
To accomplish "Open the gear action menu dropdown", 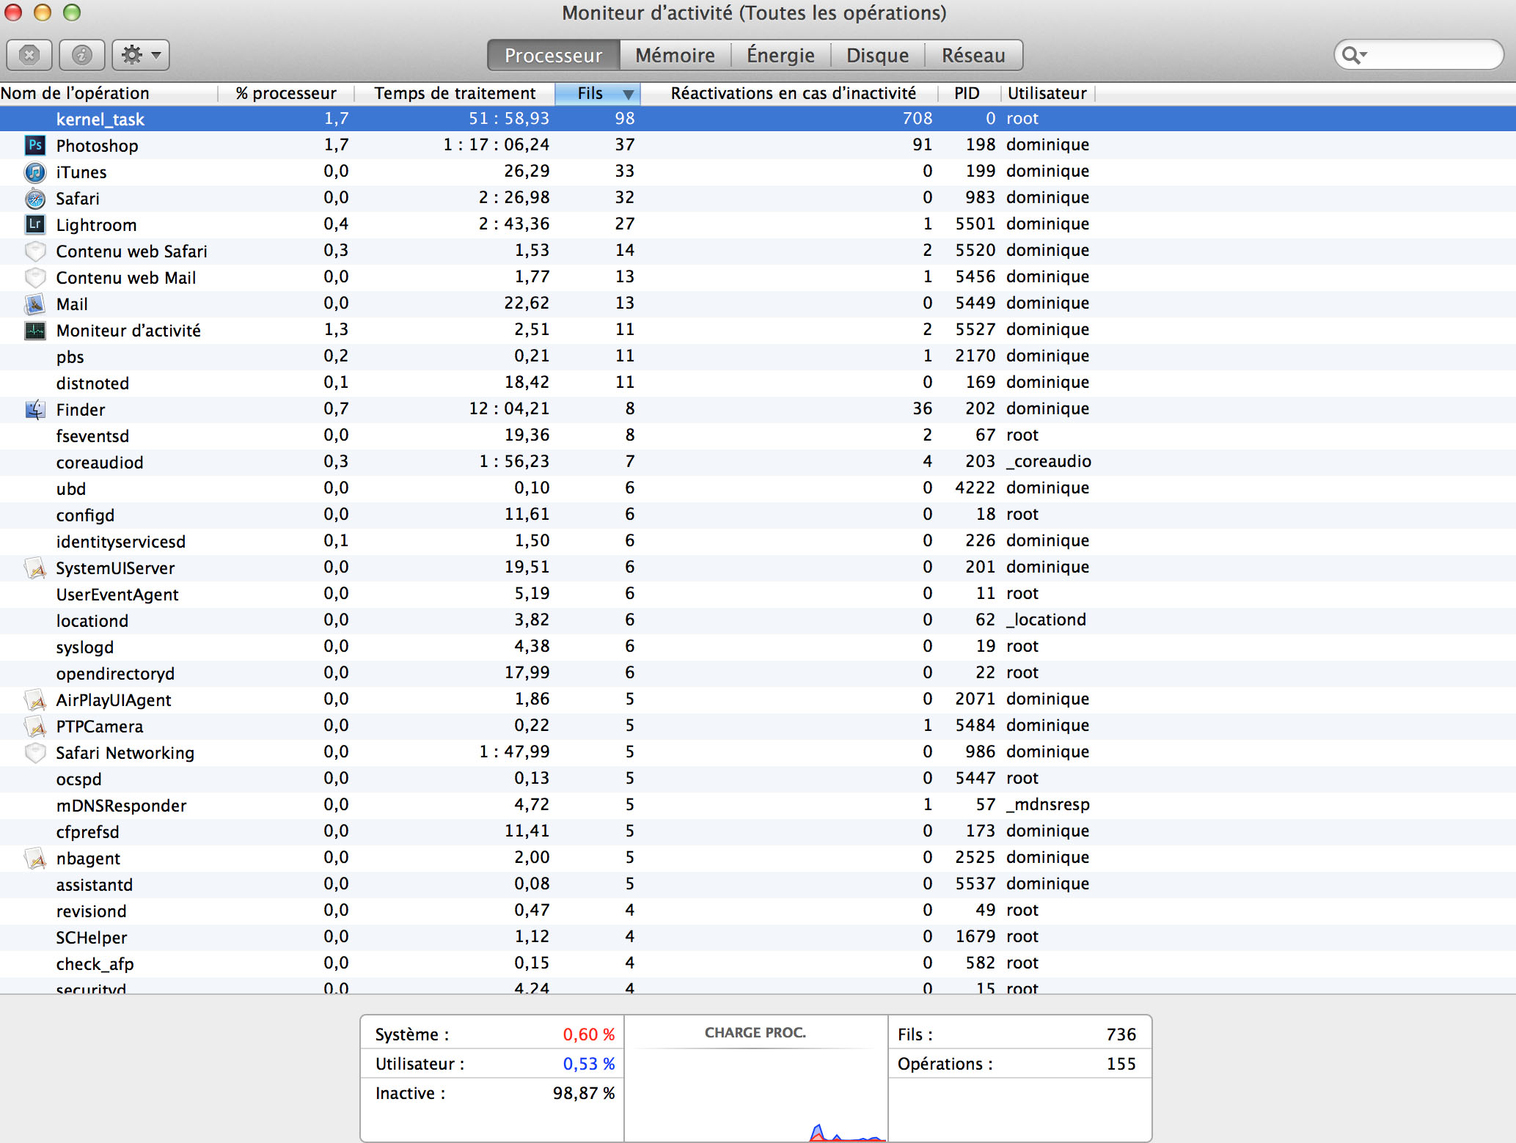I will pos(141,55).
